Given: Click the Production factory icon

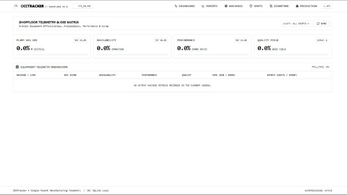Looking at the screenshot, I should coord(297,6).
